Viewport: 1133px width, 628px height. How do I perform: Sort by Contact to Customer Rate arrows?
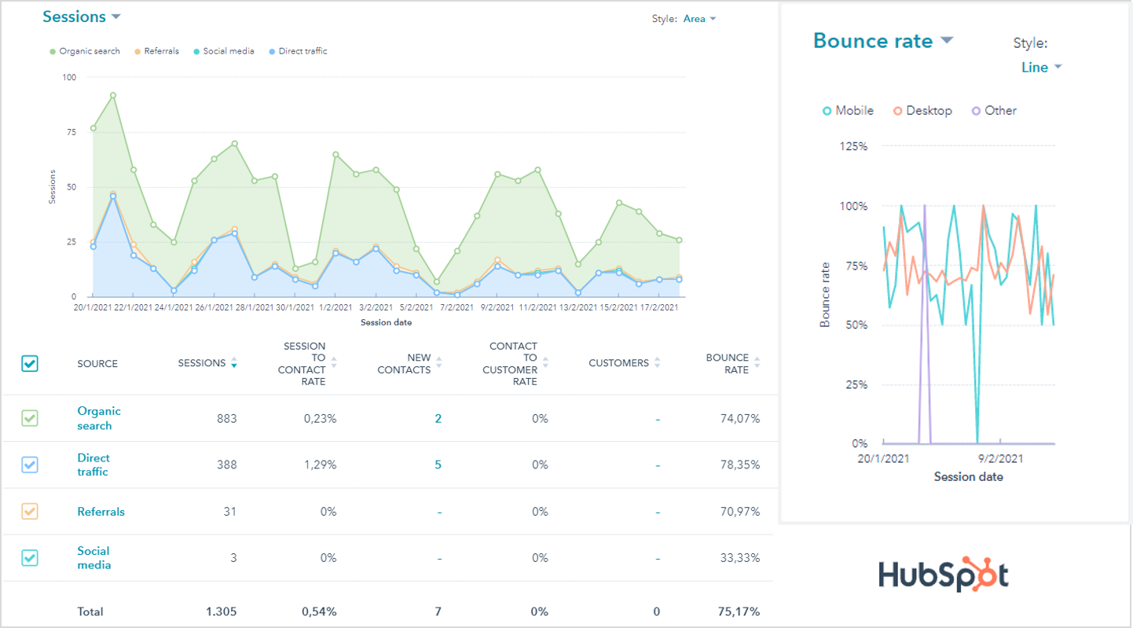[545, 363]
